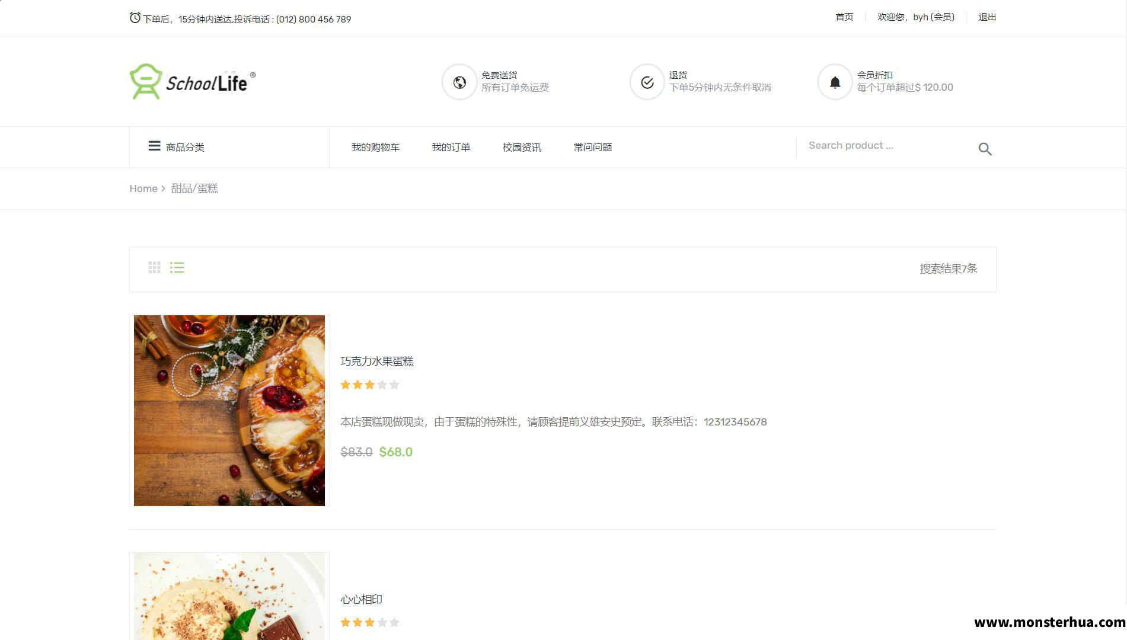The height and width of the screenshot is (640, 1127).
Task: Focus the Search product input field
Action: point(886,146)
